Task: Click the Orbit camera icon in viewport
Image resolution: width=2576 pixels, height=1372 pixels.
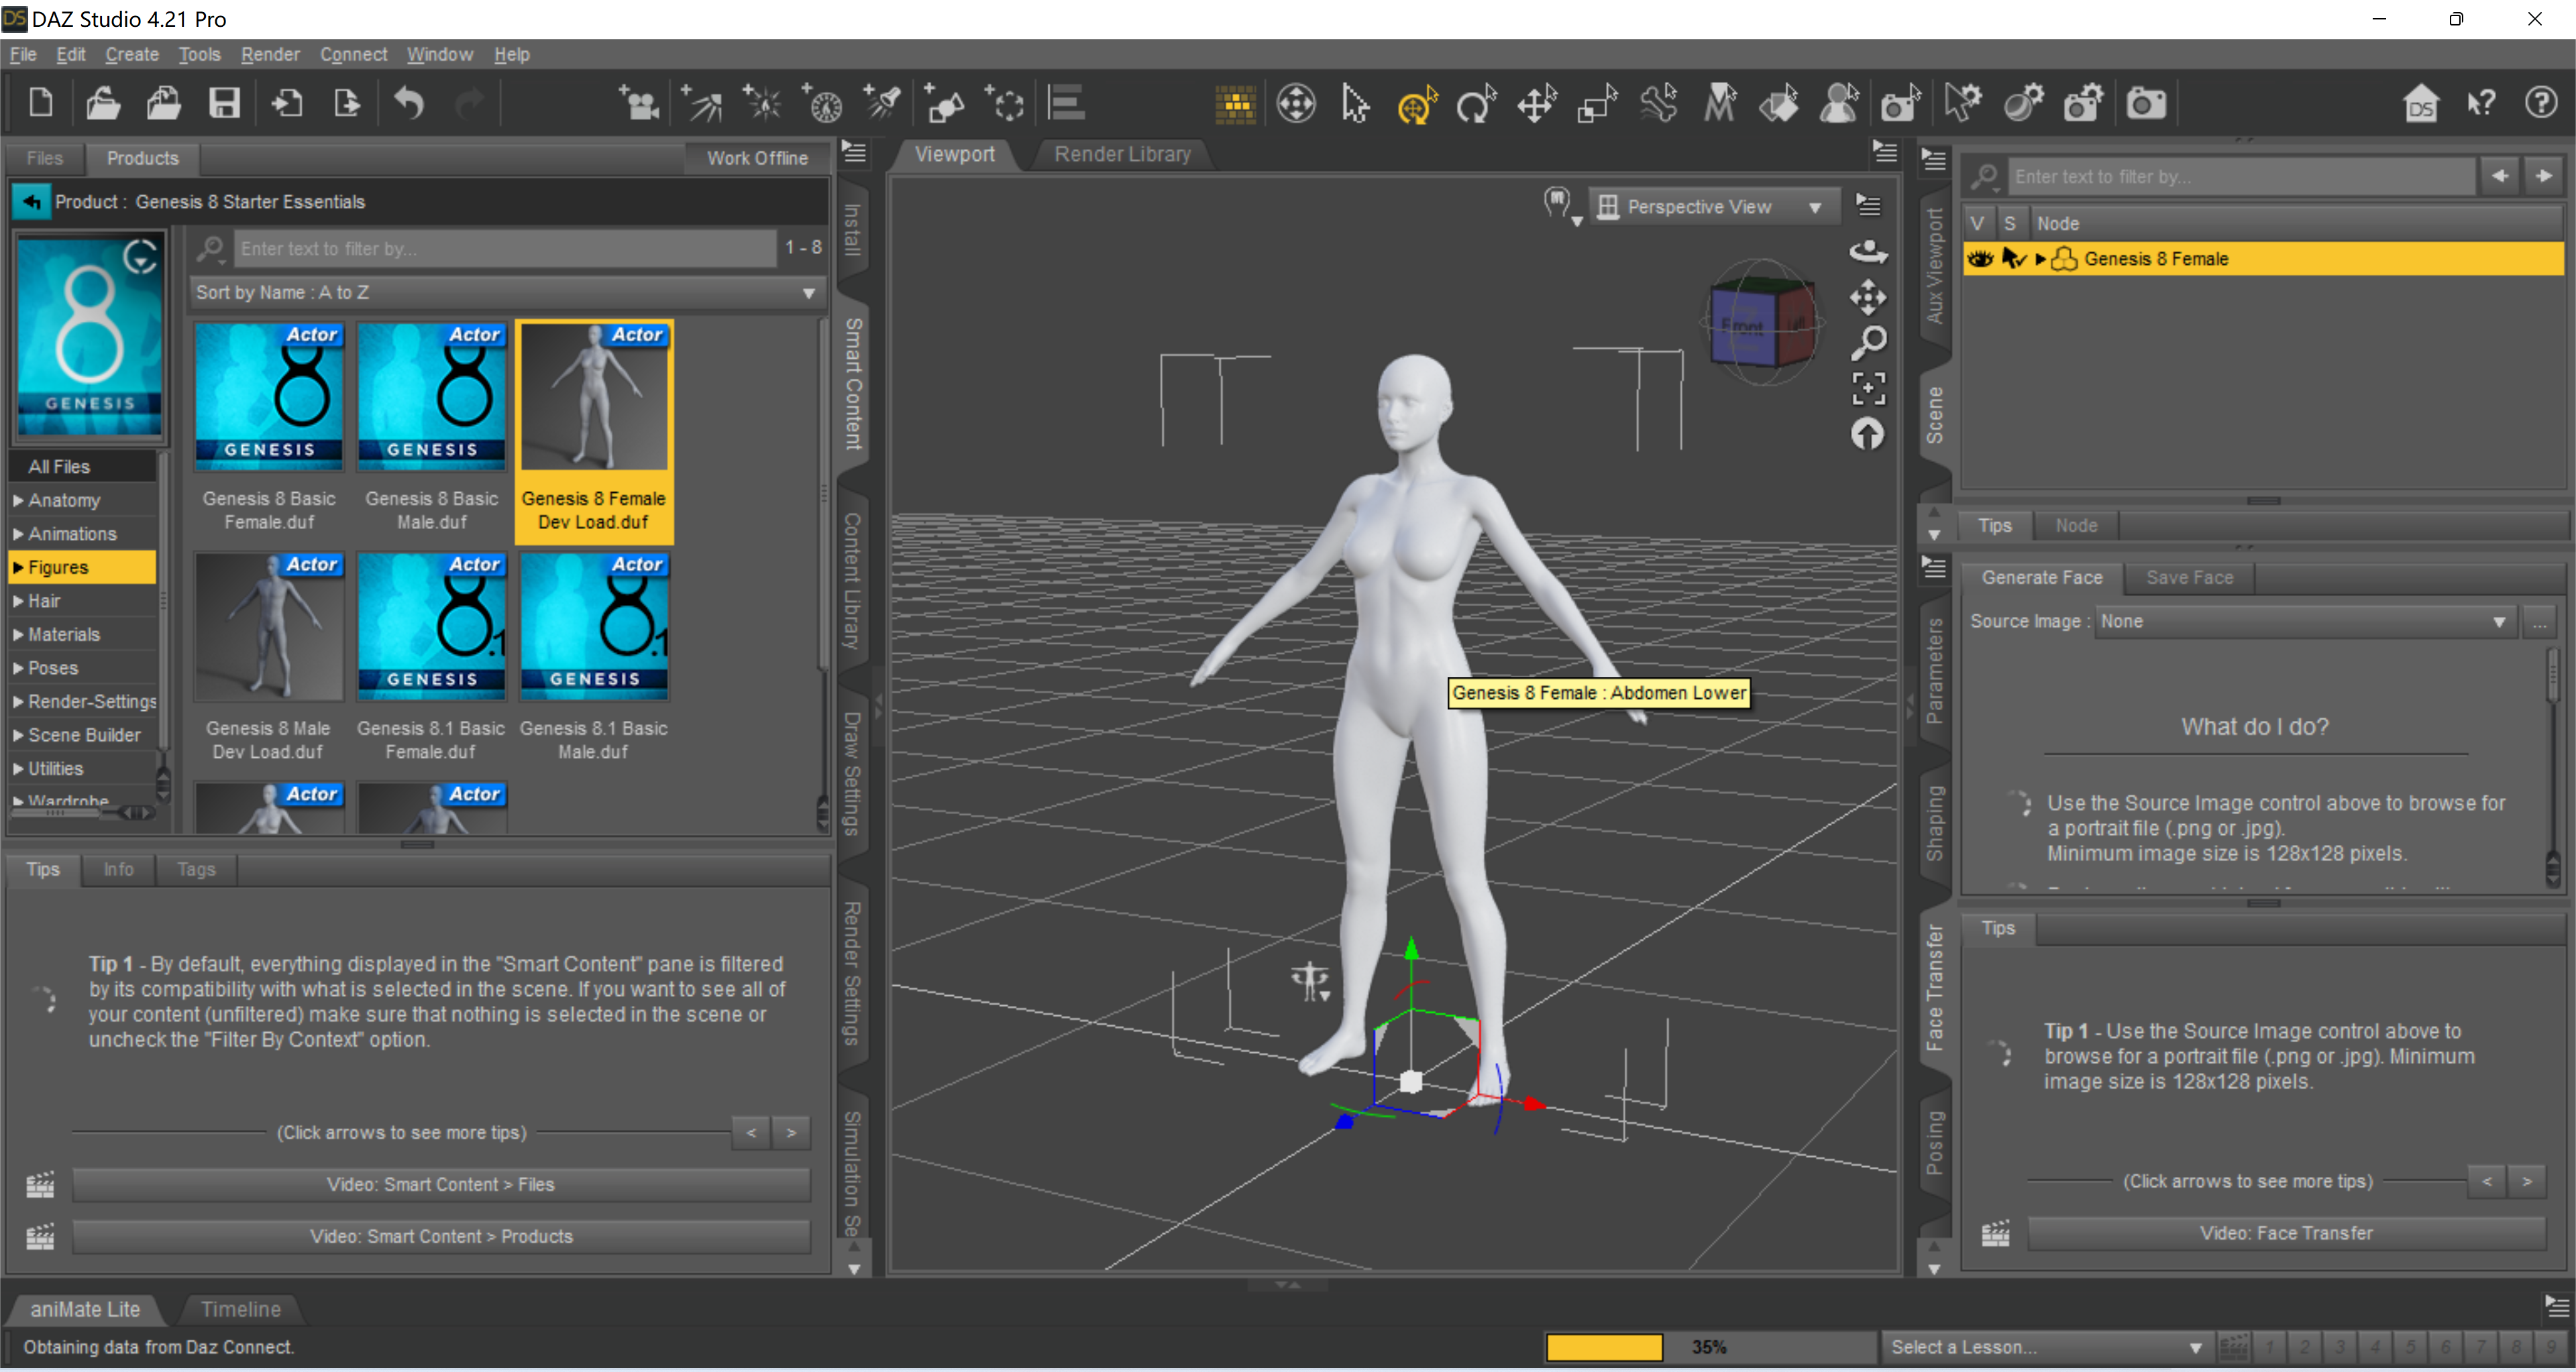Action: pos(1868,252)
